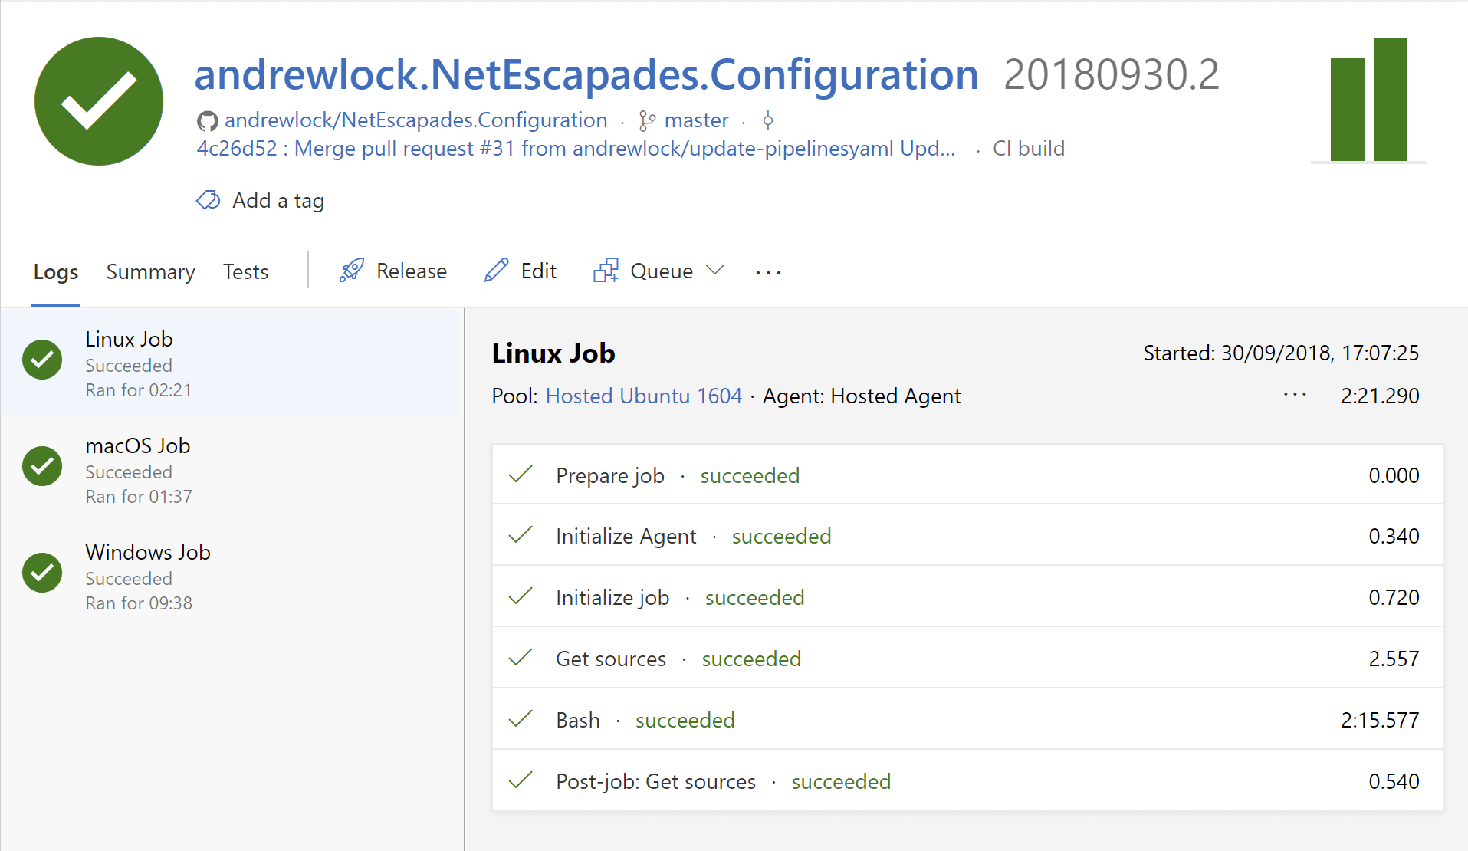Click the Prepare job duration 0.000

[x=1394, y=475]
